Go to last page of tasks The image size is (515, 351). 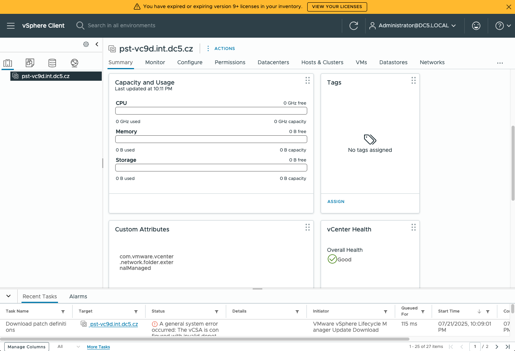click(507, 347)
